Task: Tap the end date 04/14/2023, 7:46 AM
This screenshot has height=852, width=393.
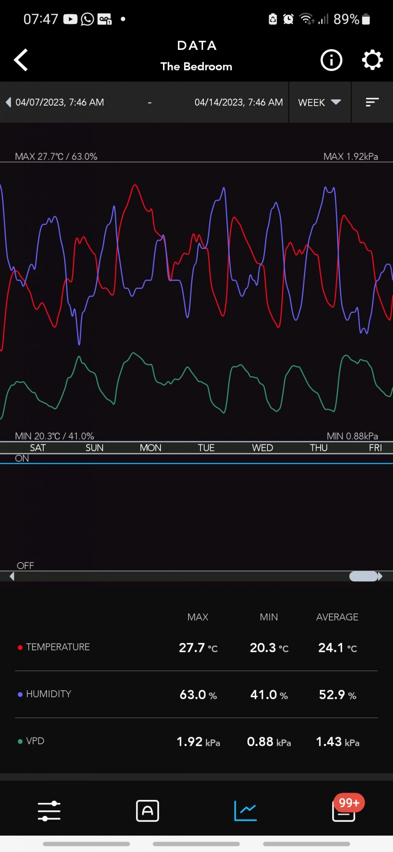Action: (x=238, y=102)
